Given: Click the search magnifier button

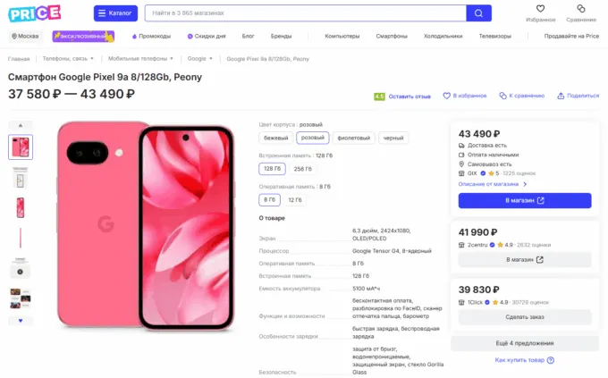Looking at the screenshot, I should pos(478,13).
